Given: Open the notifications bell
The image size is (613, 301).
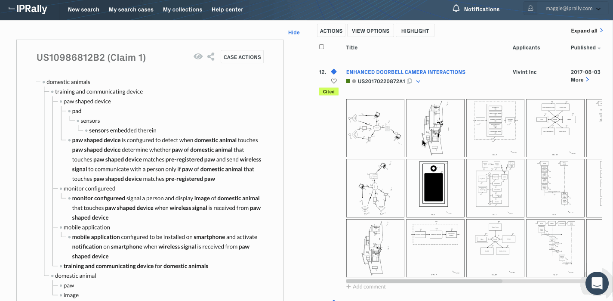Looking at the screenshot, I should (456, 8).
